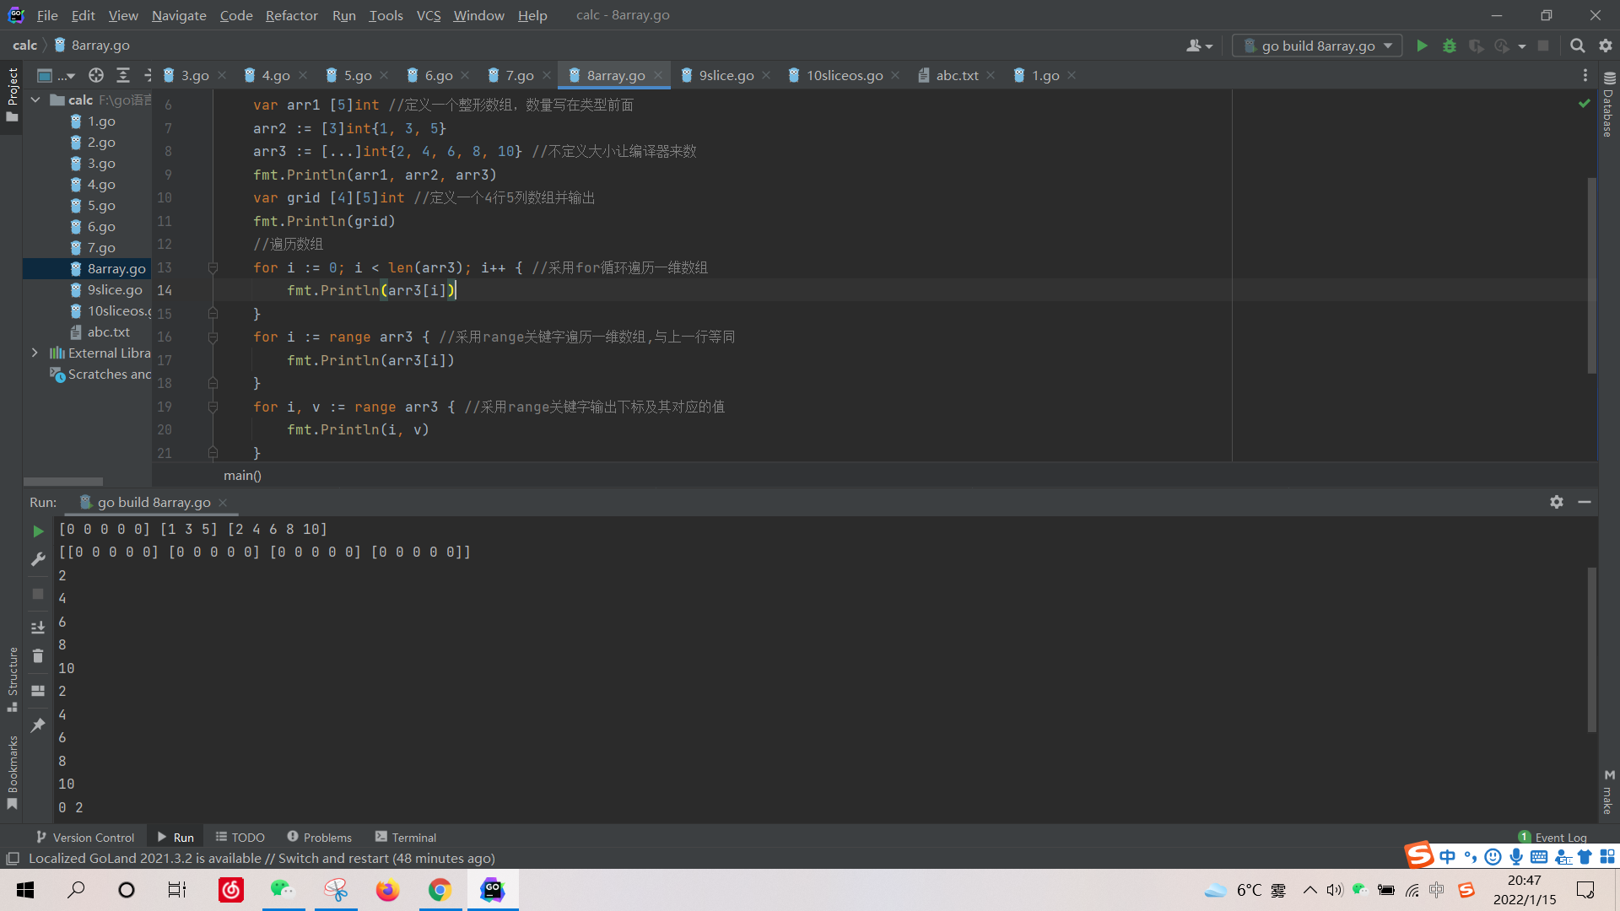Click the Switch and restart link in status bar
Image resolution: width=1620 pixels, height=911 pixels.
pyautogui.click(x=329, y=858)
